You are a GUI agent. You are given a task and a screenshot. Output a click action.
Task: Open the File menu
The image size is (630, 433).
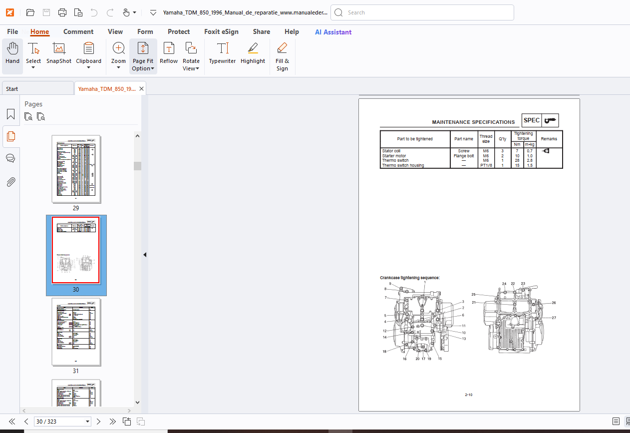(x=12, y=31)
